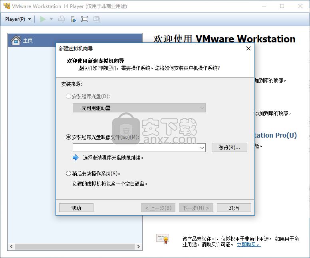Screen dimensions: 310x258
Task: Enter full screen mode icon
Action: [85, 19]
